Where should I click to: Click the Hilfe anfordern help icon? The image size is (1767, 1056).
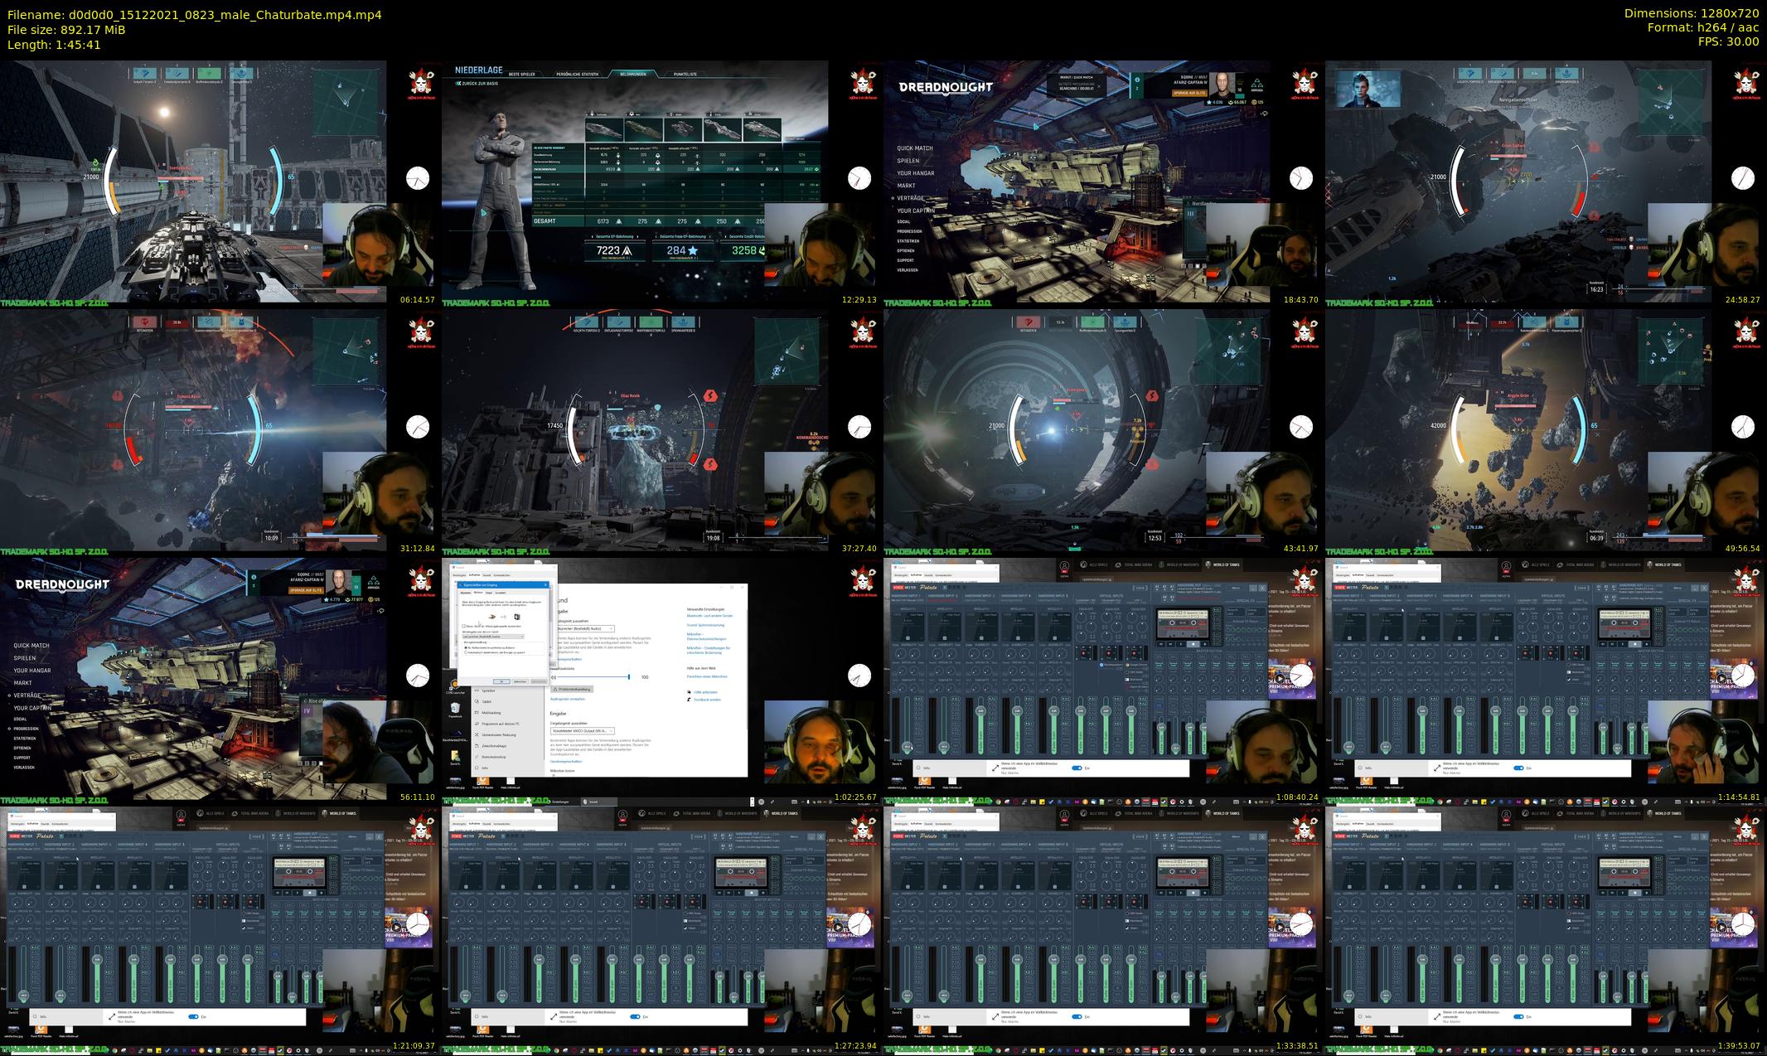tap(689, 692)
